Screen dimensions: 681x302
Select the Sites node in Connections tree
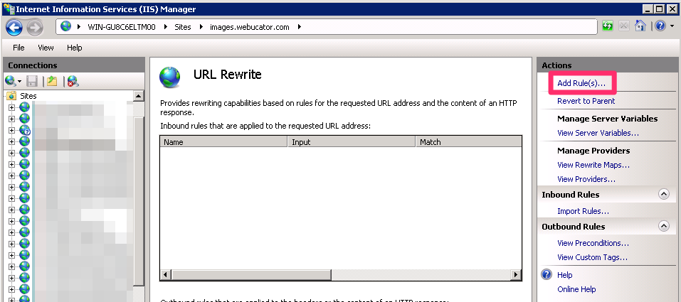tap(28, 96)
